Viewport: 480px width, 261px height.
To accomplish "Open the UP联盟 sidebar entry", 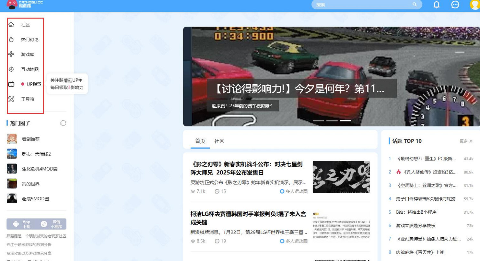I will pos(34,84).
